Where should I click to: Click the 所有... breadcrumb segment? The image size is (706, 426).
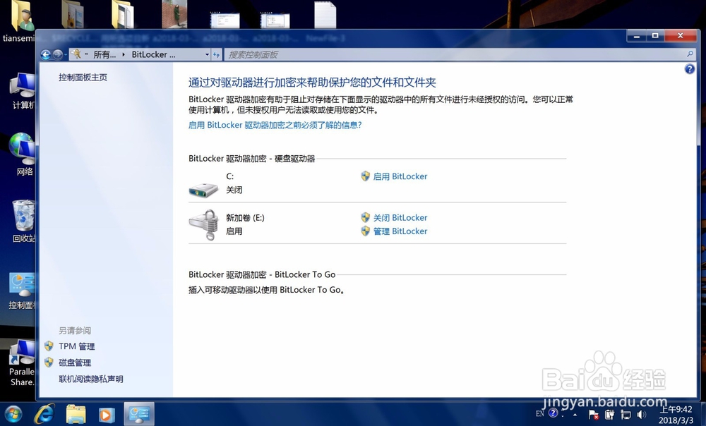104,54
